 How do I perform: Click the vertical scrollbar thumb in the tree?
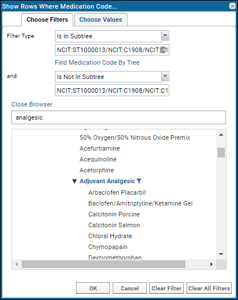[221, 152]
